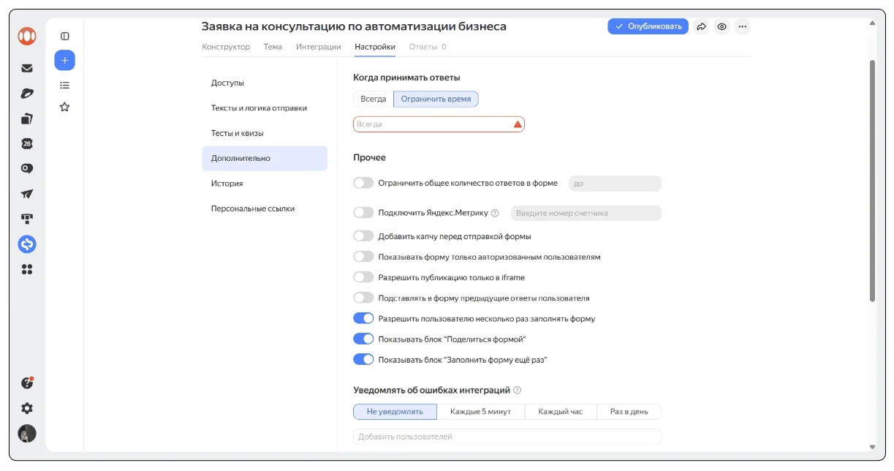This screenshot has width=894, height=471.
Task: Disable Показывать блок "Заполнить форму ещё раз"
Action: click(363, 359)
